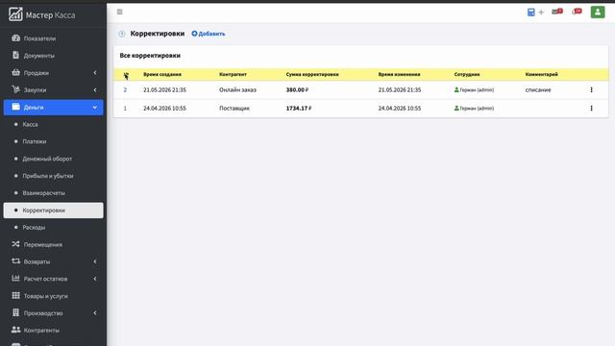Expand the Возвраты submenu chevron
Image resolution: width=615 pixels, height=346 pixels.
(95, 261)
